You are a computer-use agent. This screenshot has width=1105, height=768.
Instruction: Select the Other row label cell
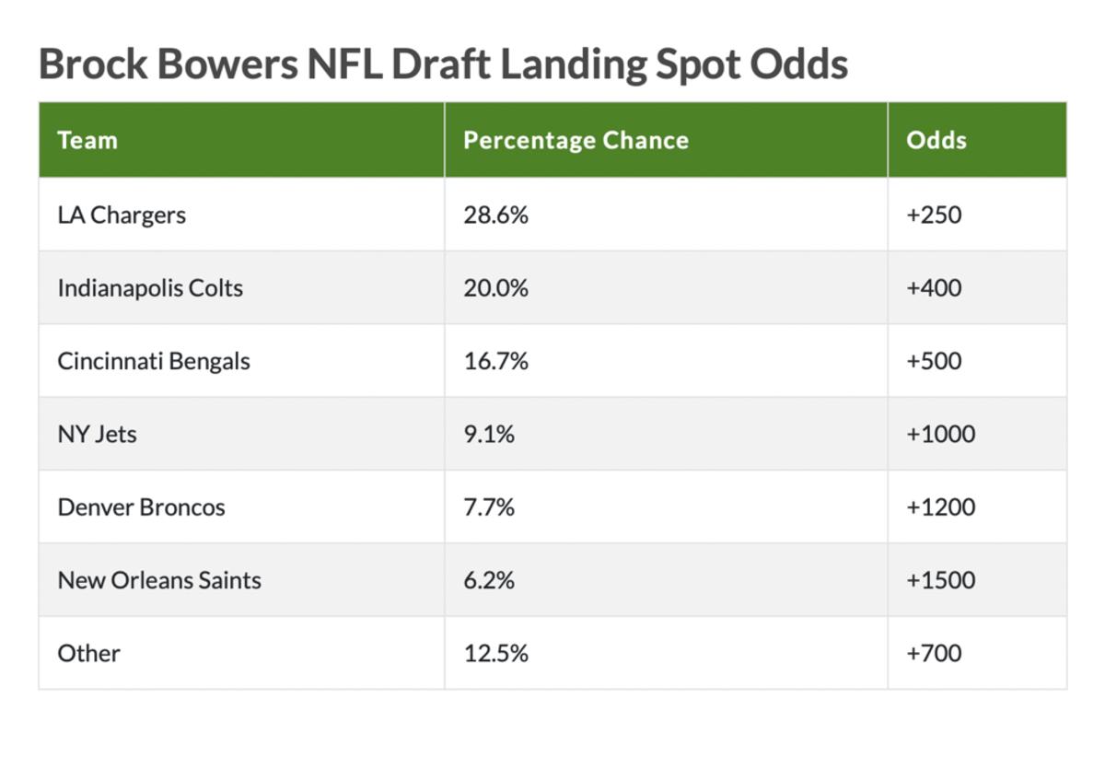[241, 653]
